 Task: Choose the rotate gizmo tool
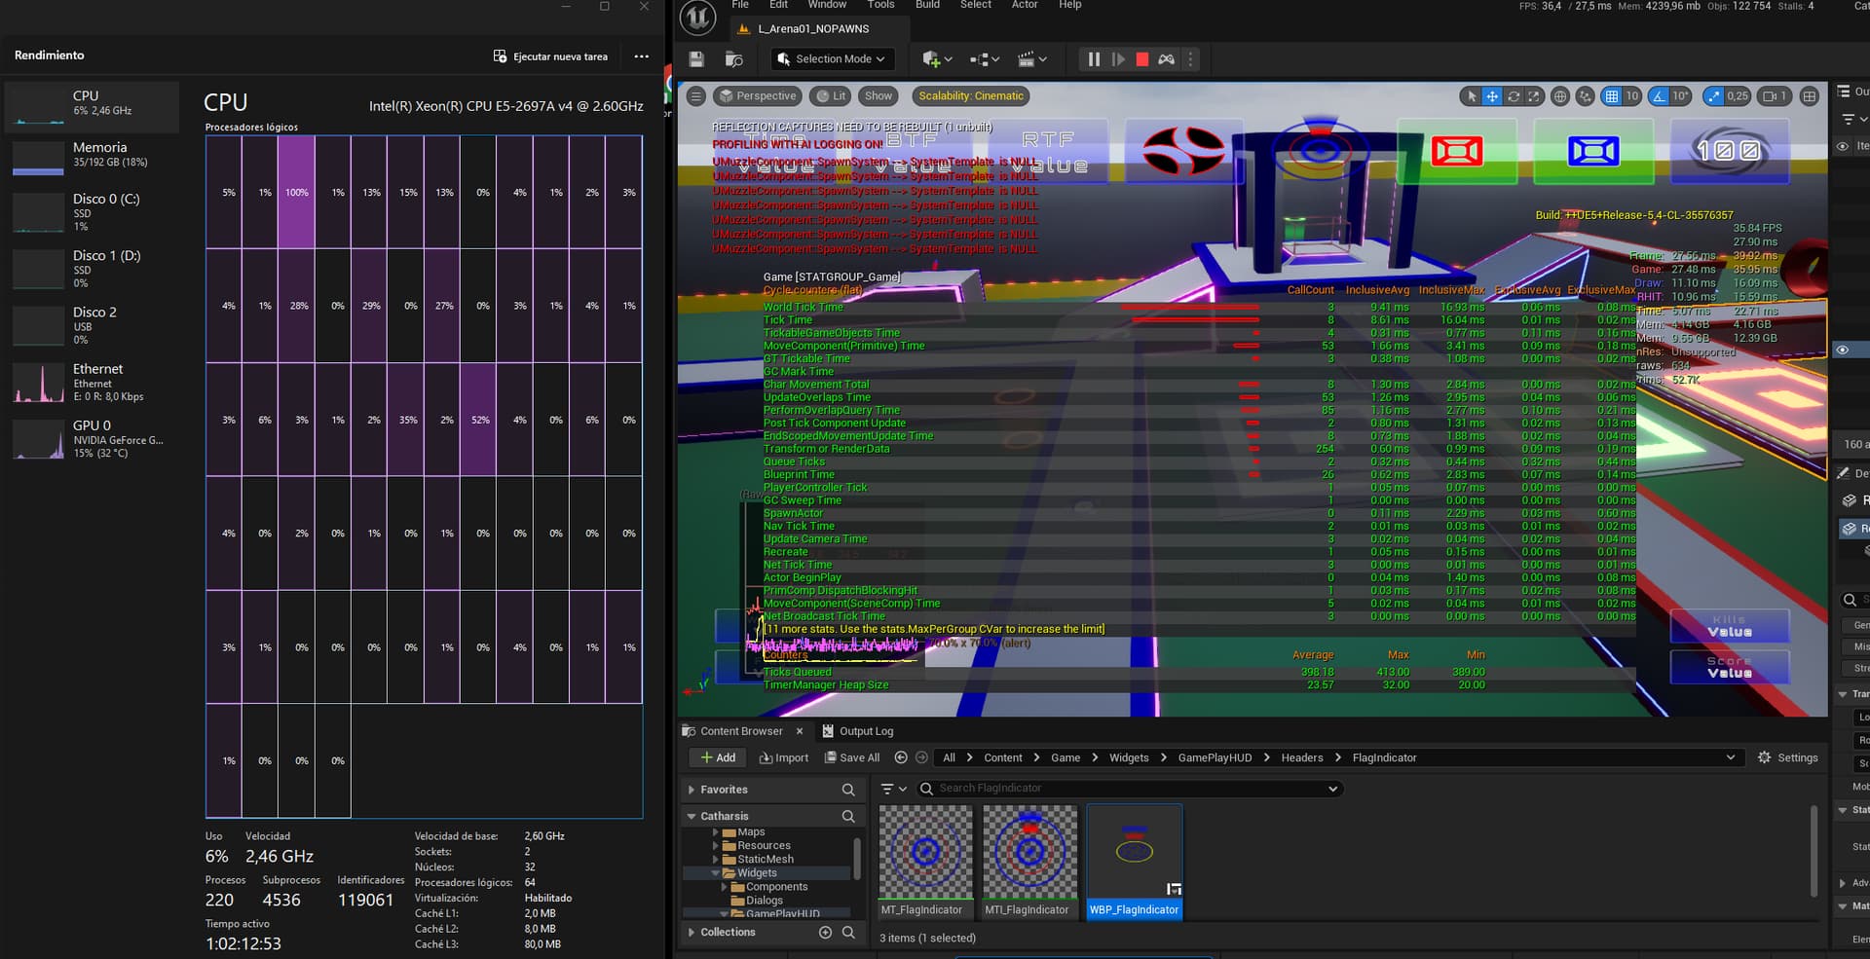1514,96
